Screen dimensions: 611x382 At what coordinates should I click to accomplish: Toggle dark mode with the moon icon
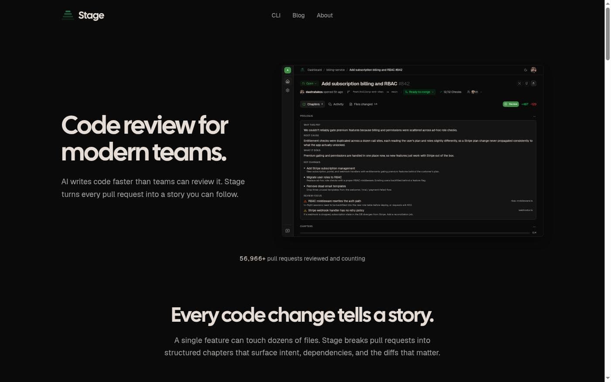(525, 70)
